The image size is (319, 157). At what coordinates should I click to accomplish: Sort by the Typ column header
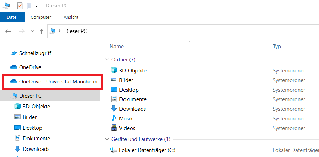coord(277,47)
